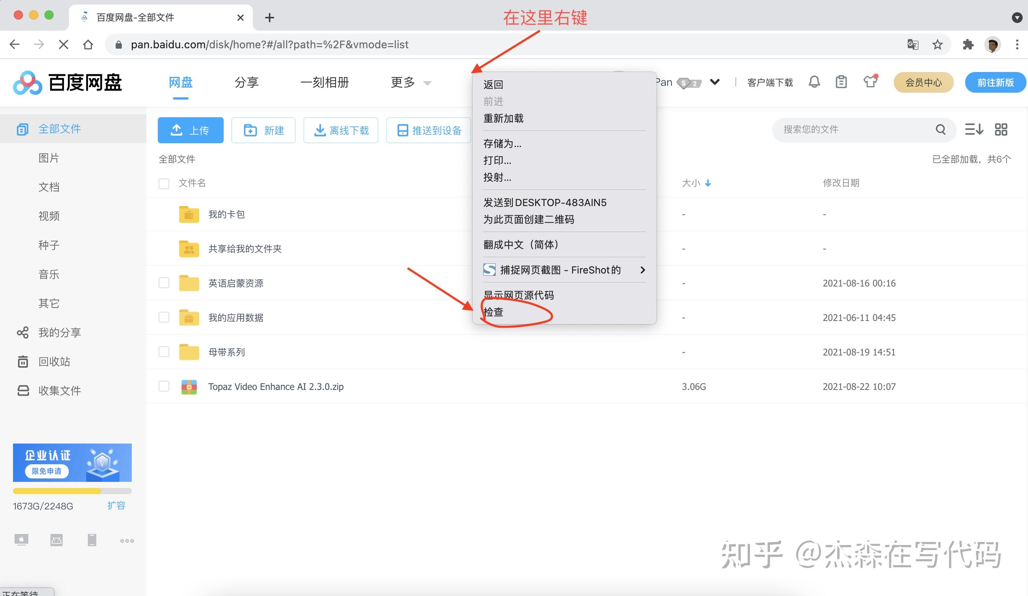Screen dimensions: 1028x596
Task: Click the Mac client download icon
Action: pos(21,540)
